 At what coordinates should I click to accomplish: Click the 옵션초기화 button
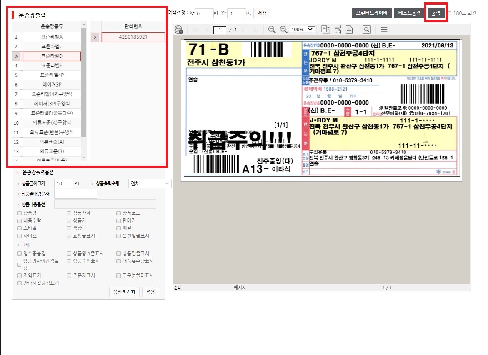click(x=124, y=292)
